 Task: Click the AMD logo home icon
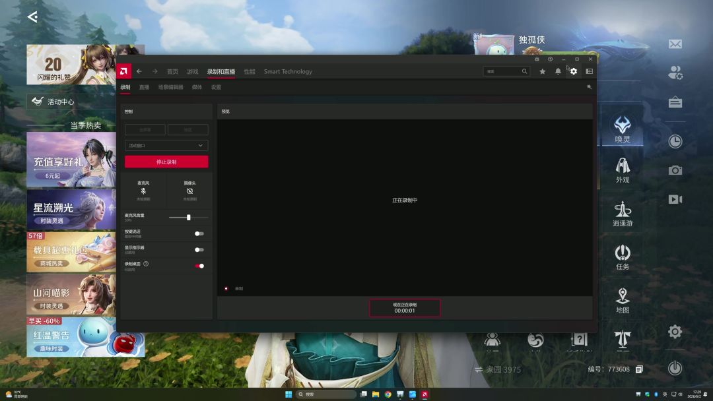(123, 71)
